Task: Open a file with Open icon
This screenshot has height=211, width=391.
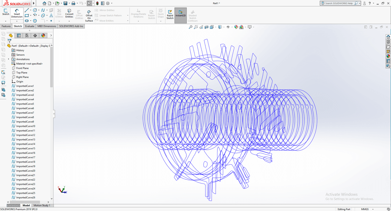Action: coord(57,3)
